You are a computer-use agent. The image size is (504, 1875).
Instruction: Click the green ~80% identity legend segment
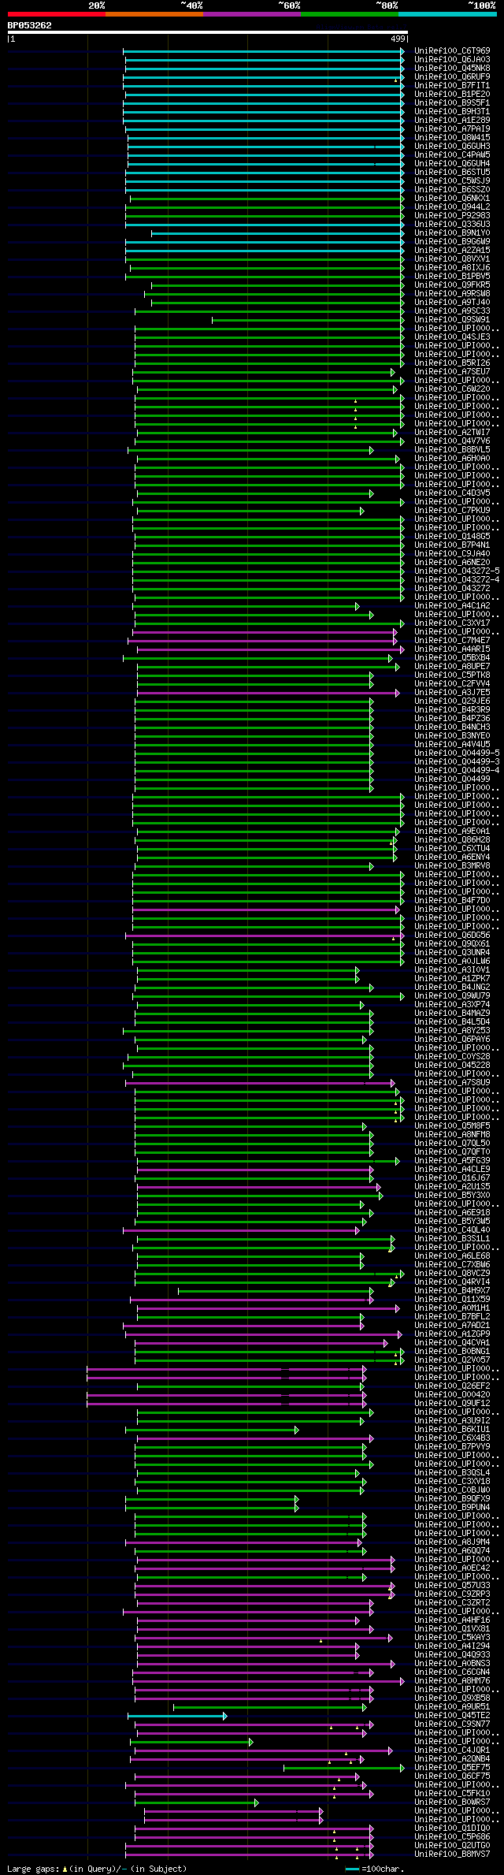click(350, 14)
